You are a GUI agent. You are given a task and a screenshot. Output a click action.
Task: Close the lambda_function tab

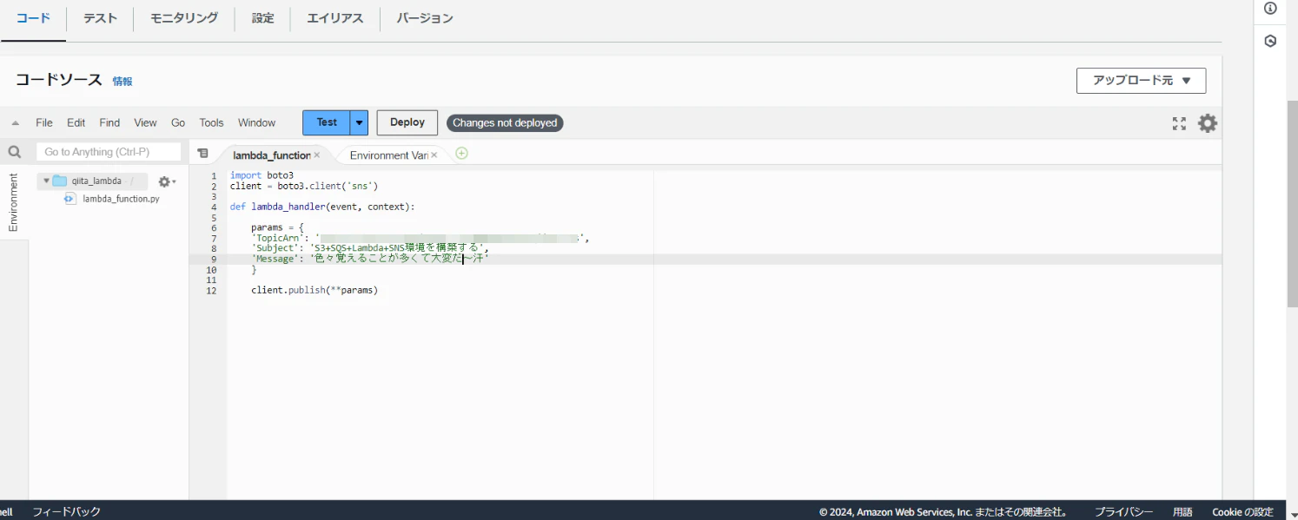(x=317, y=155)
